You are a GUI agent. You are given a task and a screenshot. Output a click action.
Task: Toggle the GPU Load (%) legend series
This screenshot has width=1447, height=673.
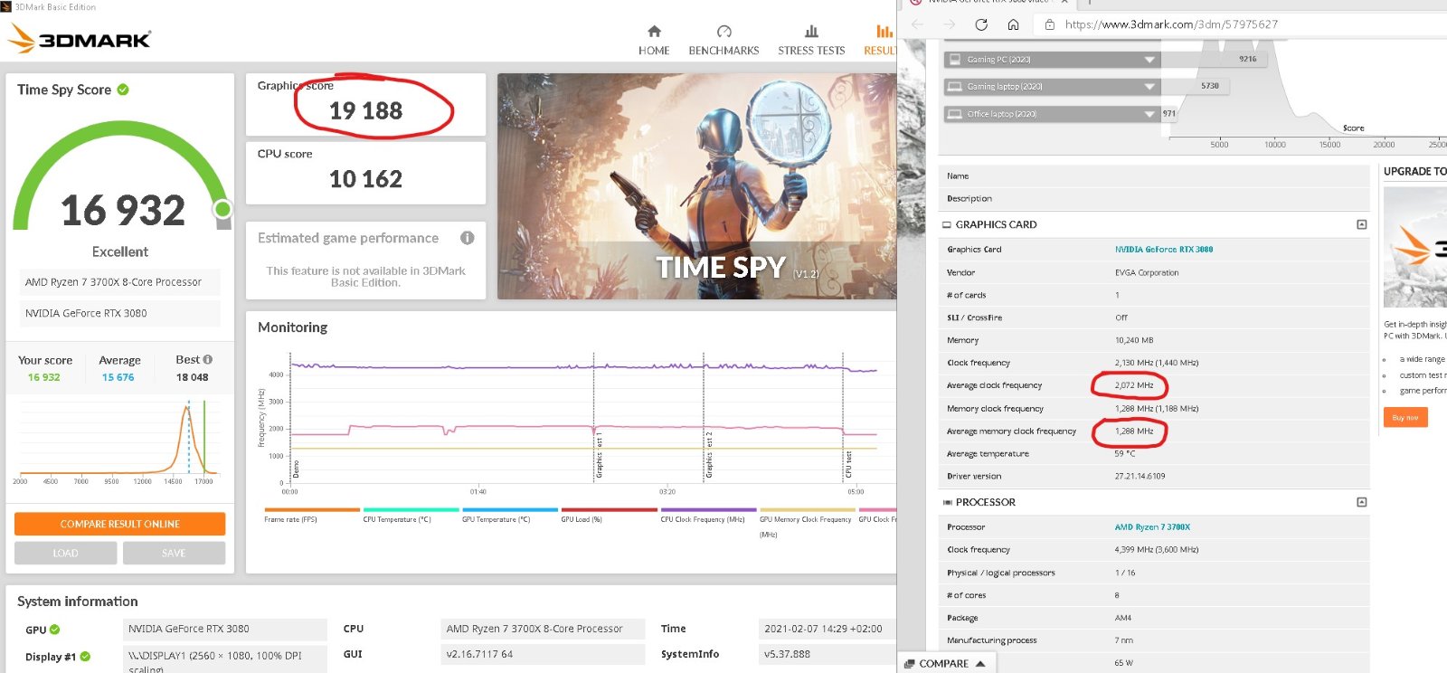click(x=609, y=515)
